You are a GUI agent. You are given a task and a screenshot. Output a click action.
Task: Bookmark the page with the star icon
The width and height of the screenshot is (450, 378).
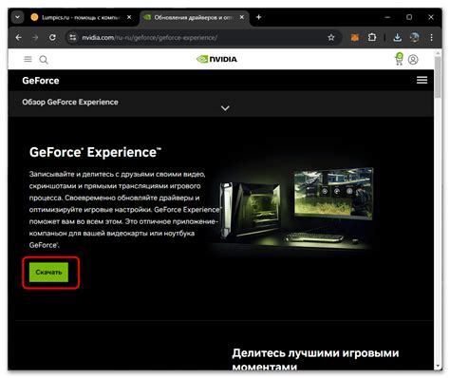coord(331,37)
